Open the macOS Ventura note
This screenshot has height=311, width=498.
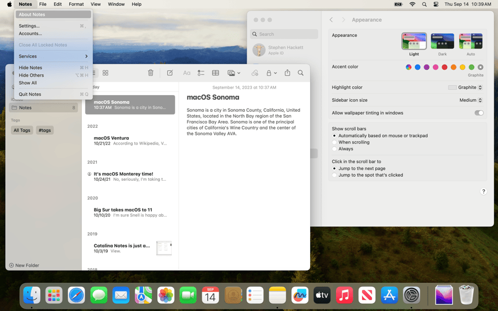pos(130,141)
